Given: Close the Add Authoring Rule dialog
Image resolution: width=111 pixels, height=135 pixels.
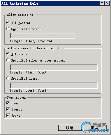Looking at the screenshot, I should click(107, 3).
